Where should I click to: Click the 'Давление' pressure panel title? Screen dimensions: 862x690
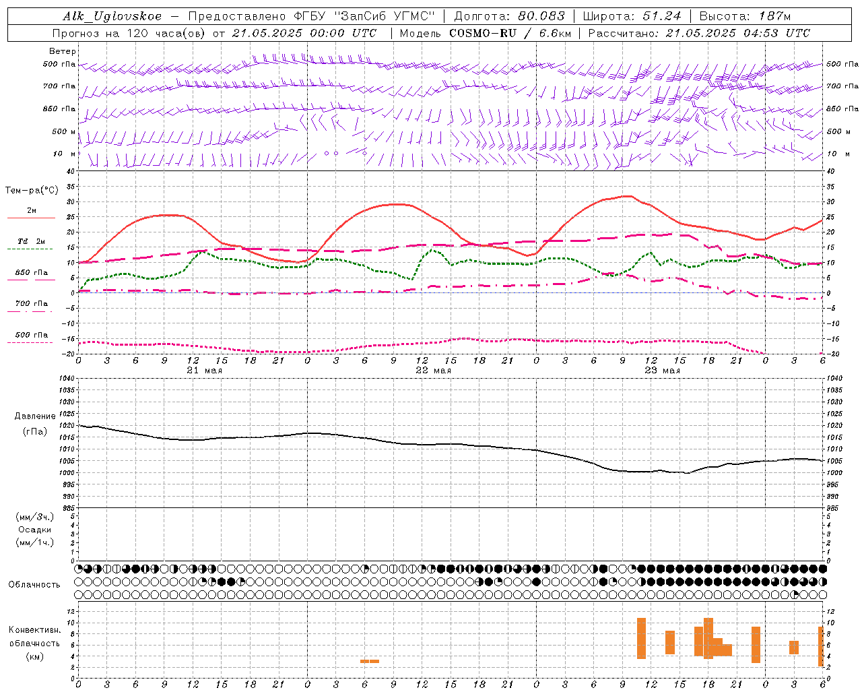click(x=35, y=416)
